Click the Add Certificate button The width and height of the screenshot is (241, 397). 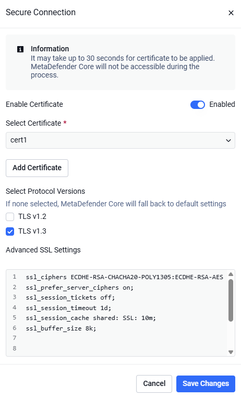tap(37, 168)
